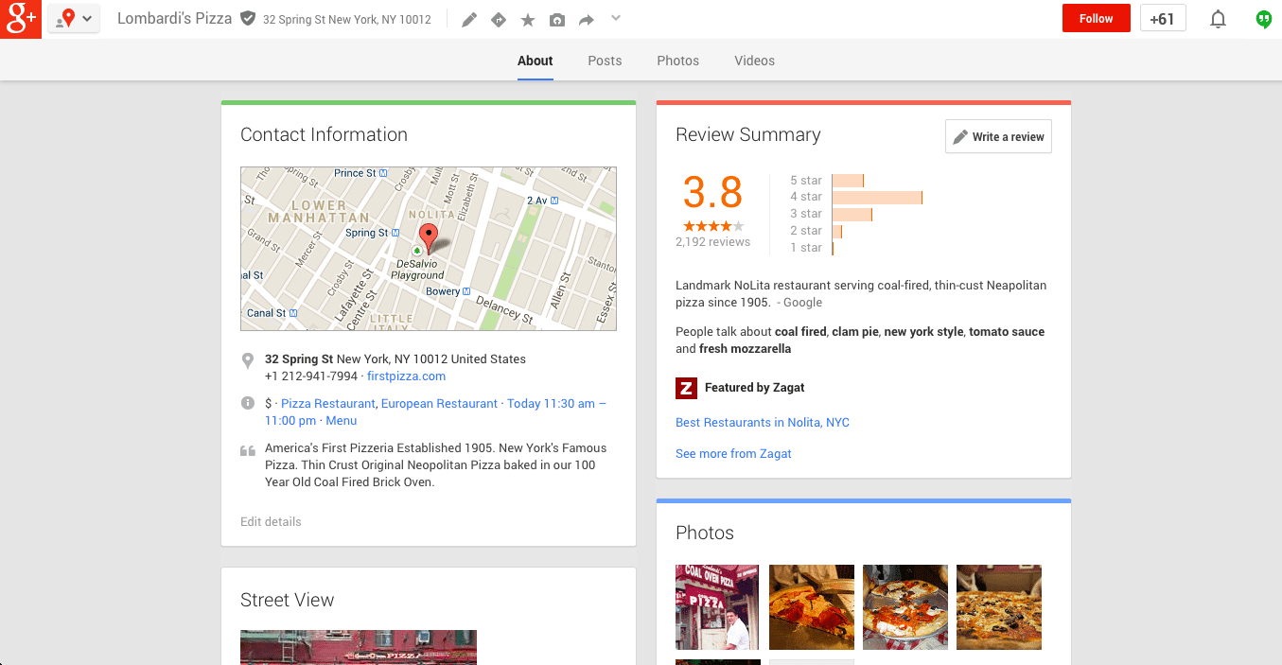
Task: Upload a photo with the camera icon
Action: point(557,20)
